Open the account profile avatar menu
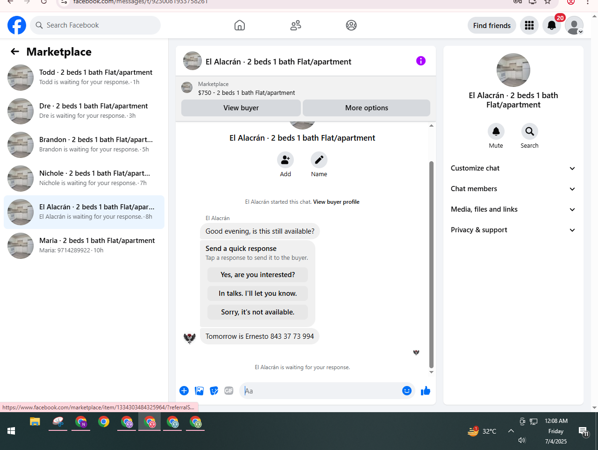The height and width of the screenshot is (450, 598). (x=574, y=25)
